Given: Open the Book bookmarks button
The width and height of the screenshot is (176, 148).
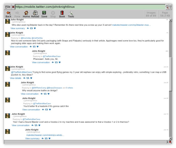Looking at the screenshot, I should pos(62,14).
